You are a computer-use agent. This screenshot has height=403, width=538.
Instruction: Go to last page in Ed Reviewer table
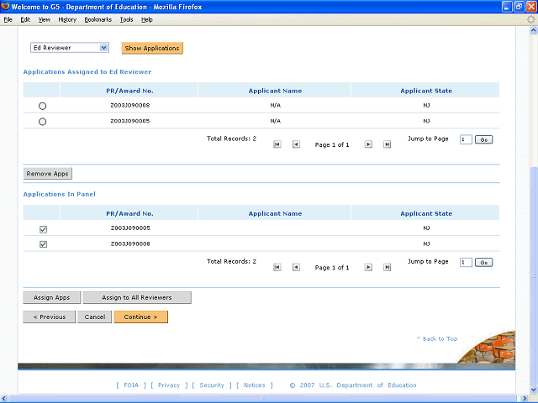[387, 144]
